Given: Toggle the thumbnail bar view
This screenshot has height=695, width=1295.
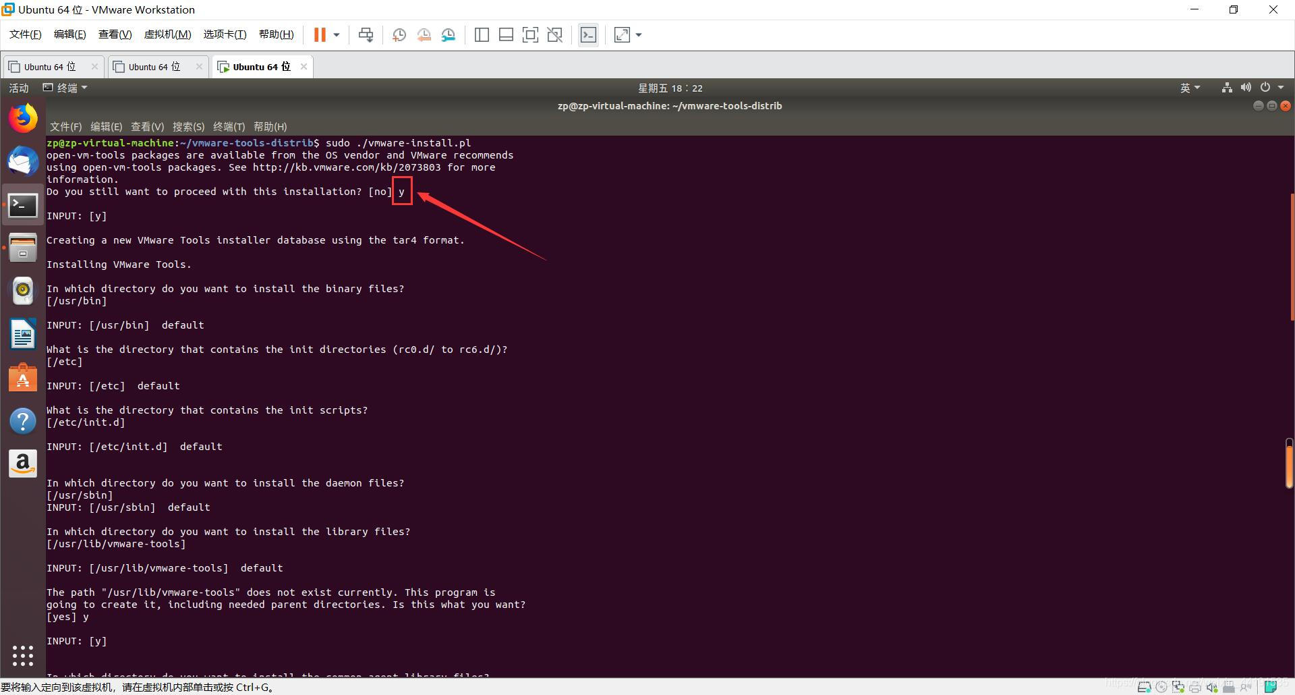Looking at the screenshot, I should [506, 34].
